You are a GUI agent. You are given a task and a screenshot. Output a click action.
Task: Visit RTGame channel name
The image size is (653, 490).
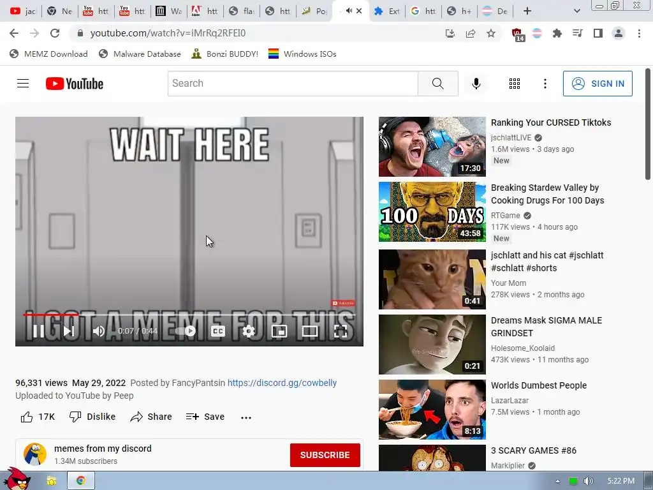(506, 216)
